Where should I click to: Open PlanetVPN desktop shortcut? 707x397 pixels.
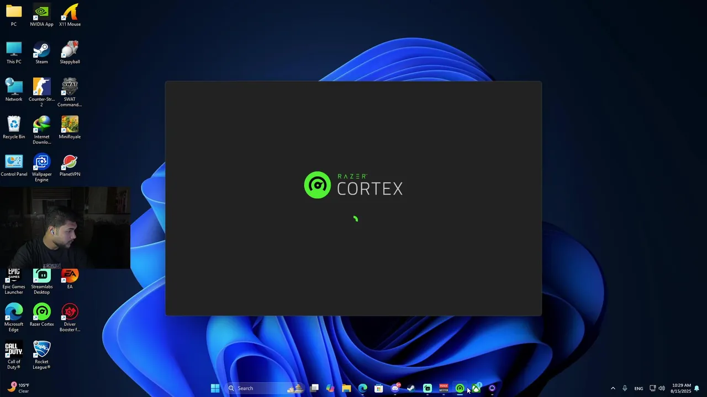[70, 165]
